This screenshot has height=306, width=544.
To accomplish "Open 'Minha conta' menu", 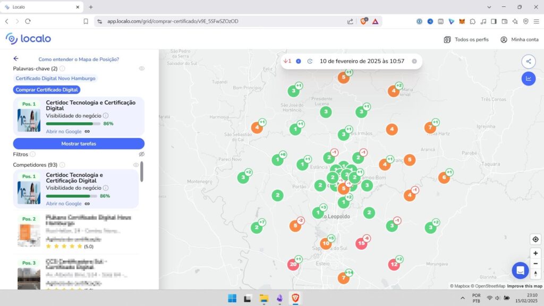I will coord(520,39).
